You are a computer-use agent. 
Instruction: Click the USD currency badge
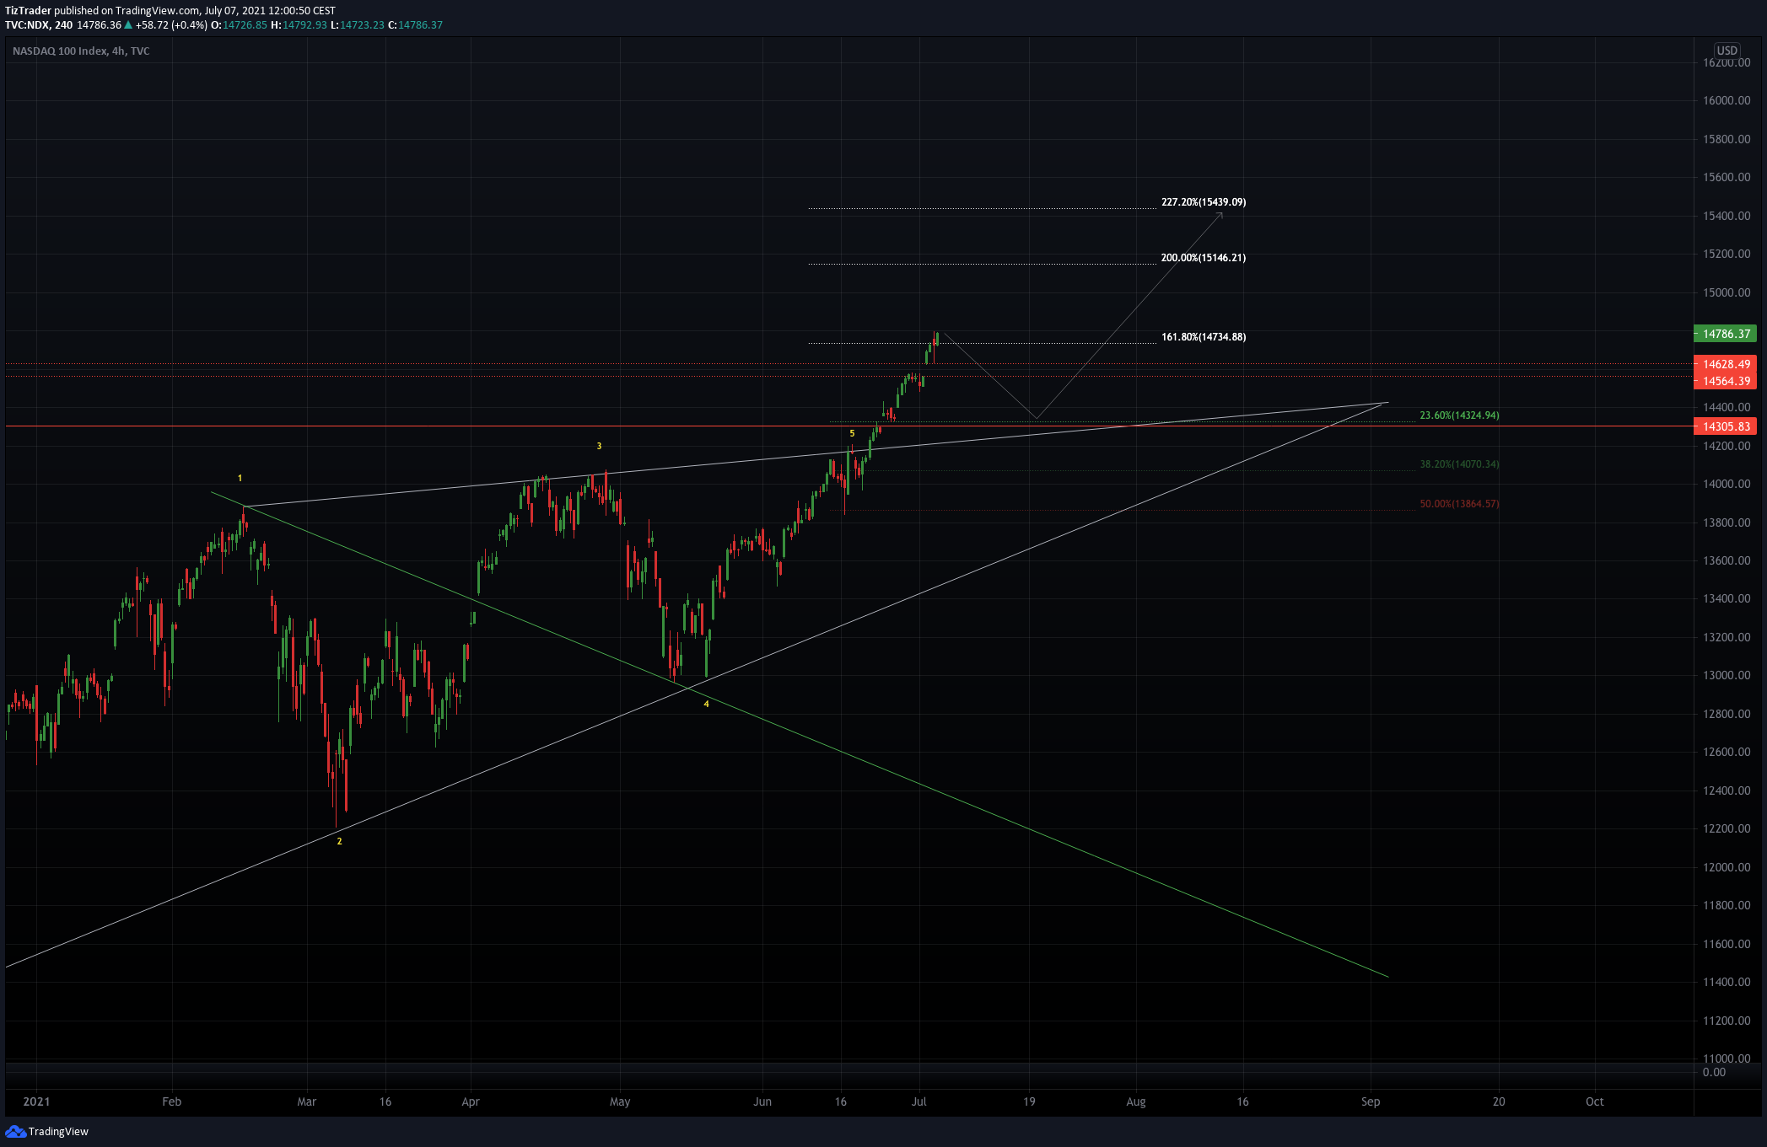point(1727,51)
